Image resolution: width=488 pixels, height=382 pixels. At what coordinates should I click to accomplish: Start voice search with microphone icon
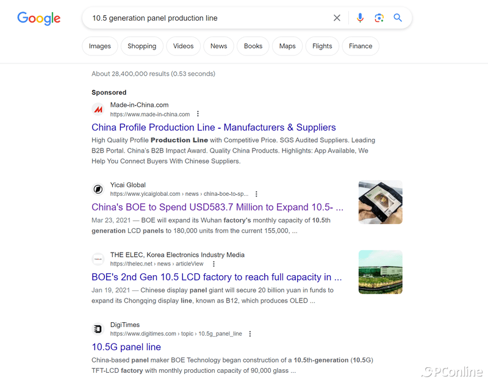(x=360, y=18)
